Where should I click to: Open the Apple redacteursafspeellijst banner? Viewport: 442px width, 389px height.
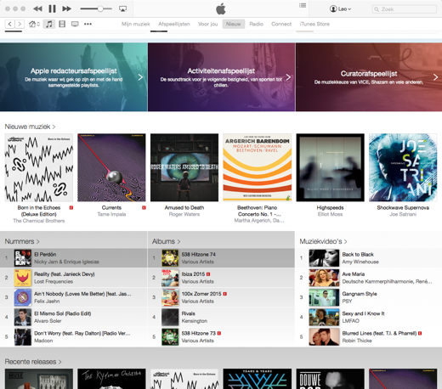point(74,77)
